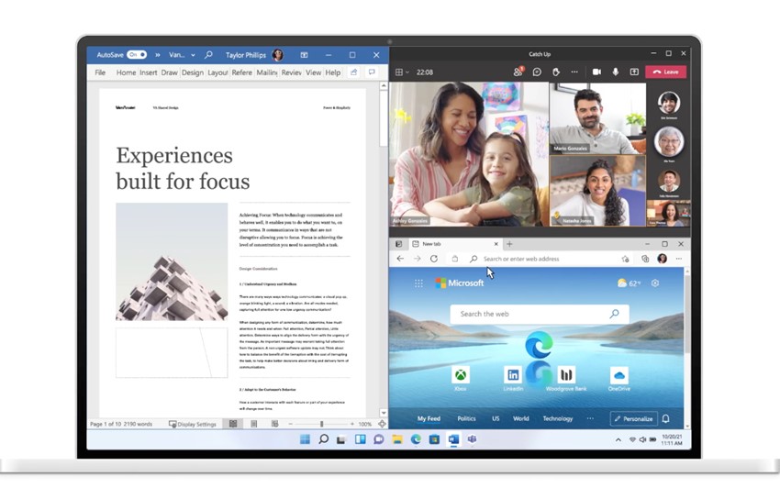The height and width of the screenshot is (488, 780).
Task: Open the Mailings ribbon tab
Action: [x=267, y=72]
